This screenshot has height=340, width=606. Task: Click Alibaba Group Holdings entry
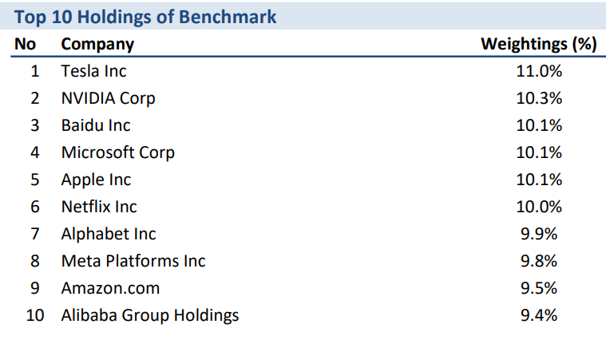point(150,316)
